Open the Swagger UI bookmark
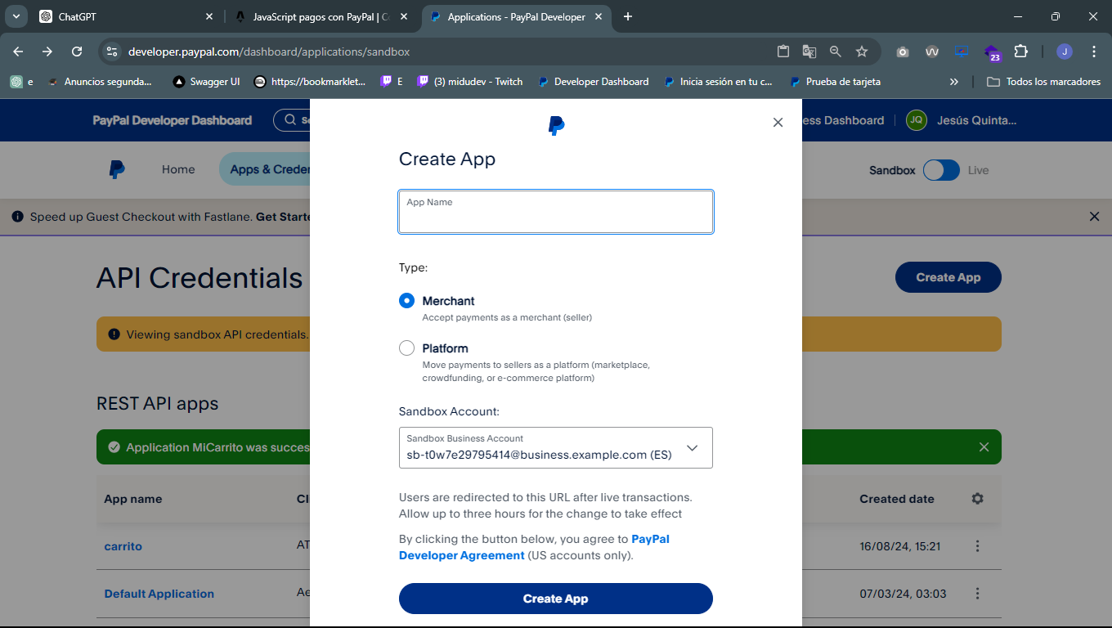 [x=206, y=82]
